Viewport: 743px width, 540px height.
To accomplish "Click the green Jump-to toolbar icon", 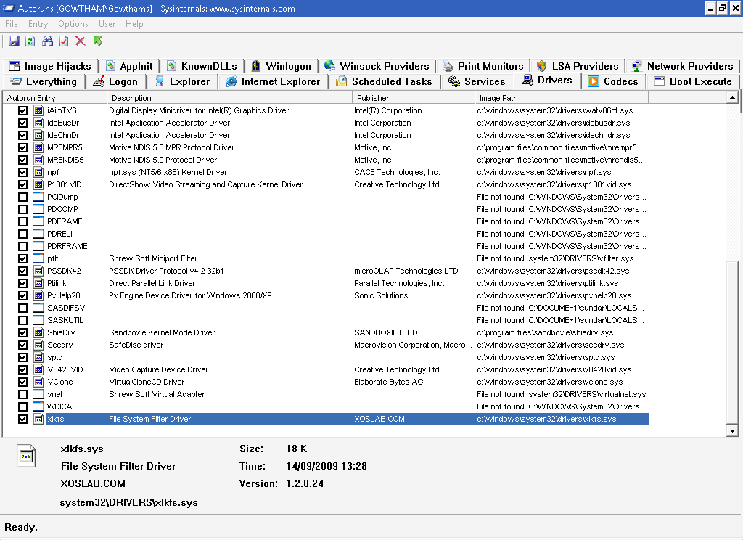I will [x=98, y=41].
